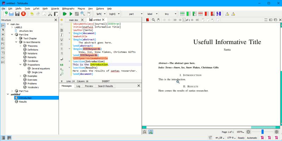282x141 pixels.
Task: Remove table column icon with red column
Action: point(207,14)
